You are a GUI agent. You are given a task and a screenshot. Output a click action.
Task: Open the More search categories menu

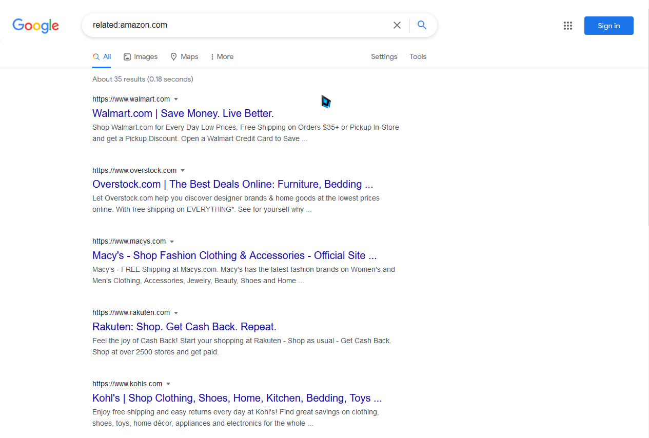(222, 57)
